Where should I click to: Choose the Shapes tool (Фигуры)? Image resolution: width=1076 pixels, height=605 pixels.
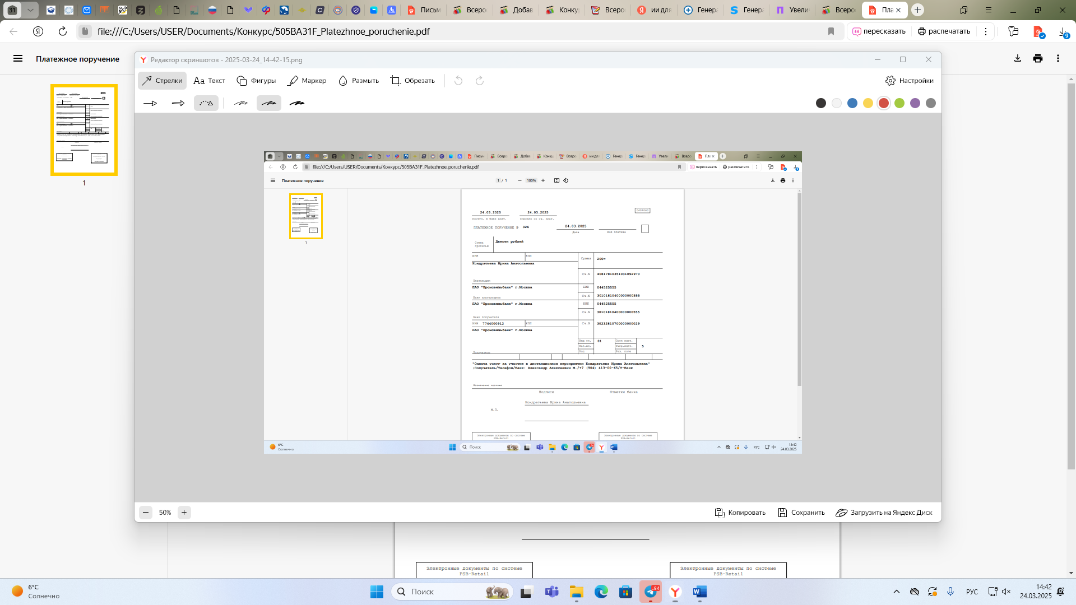click(256, 81)
